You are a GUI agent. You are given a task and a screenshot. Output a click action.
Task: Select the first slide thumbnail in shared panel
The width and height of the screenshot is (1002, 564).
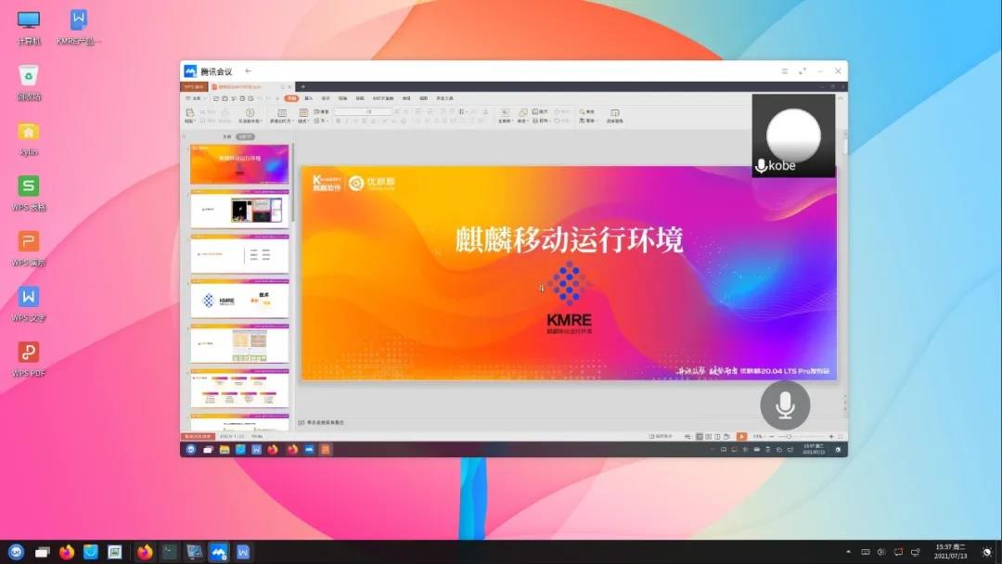coord(239,165)
